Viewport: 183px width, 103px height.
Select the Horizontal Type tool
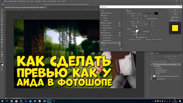pyautogui.click(x=2, y=47)
